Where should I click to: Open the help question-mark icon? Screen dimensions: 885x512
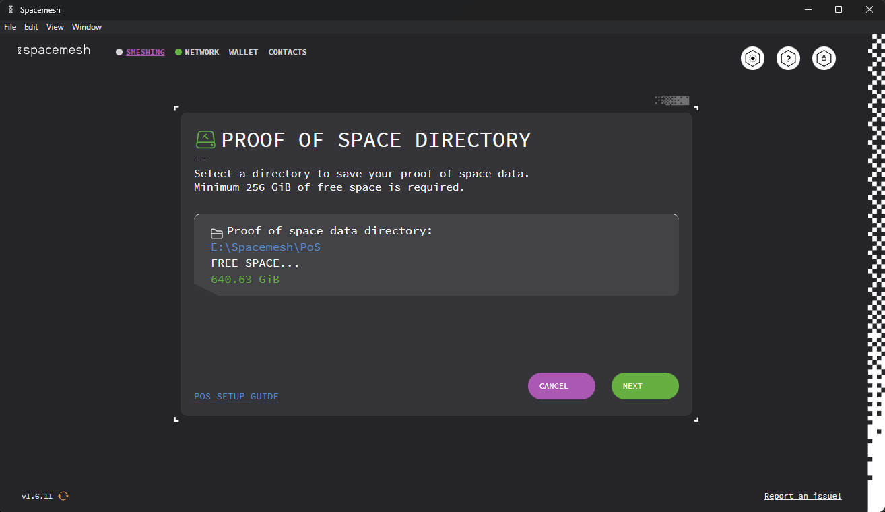point(788,59)
